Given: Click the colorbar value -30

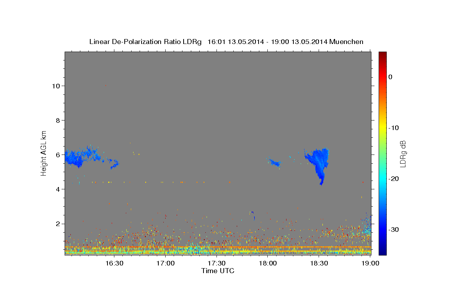Looking at the screenshot, I should (394, 229).
